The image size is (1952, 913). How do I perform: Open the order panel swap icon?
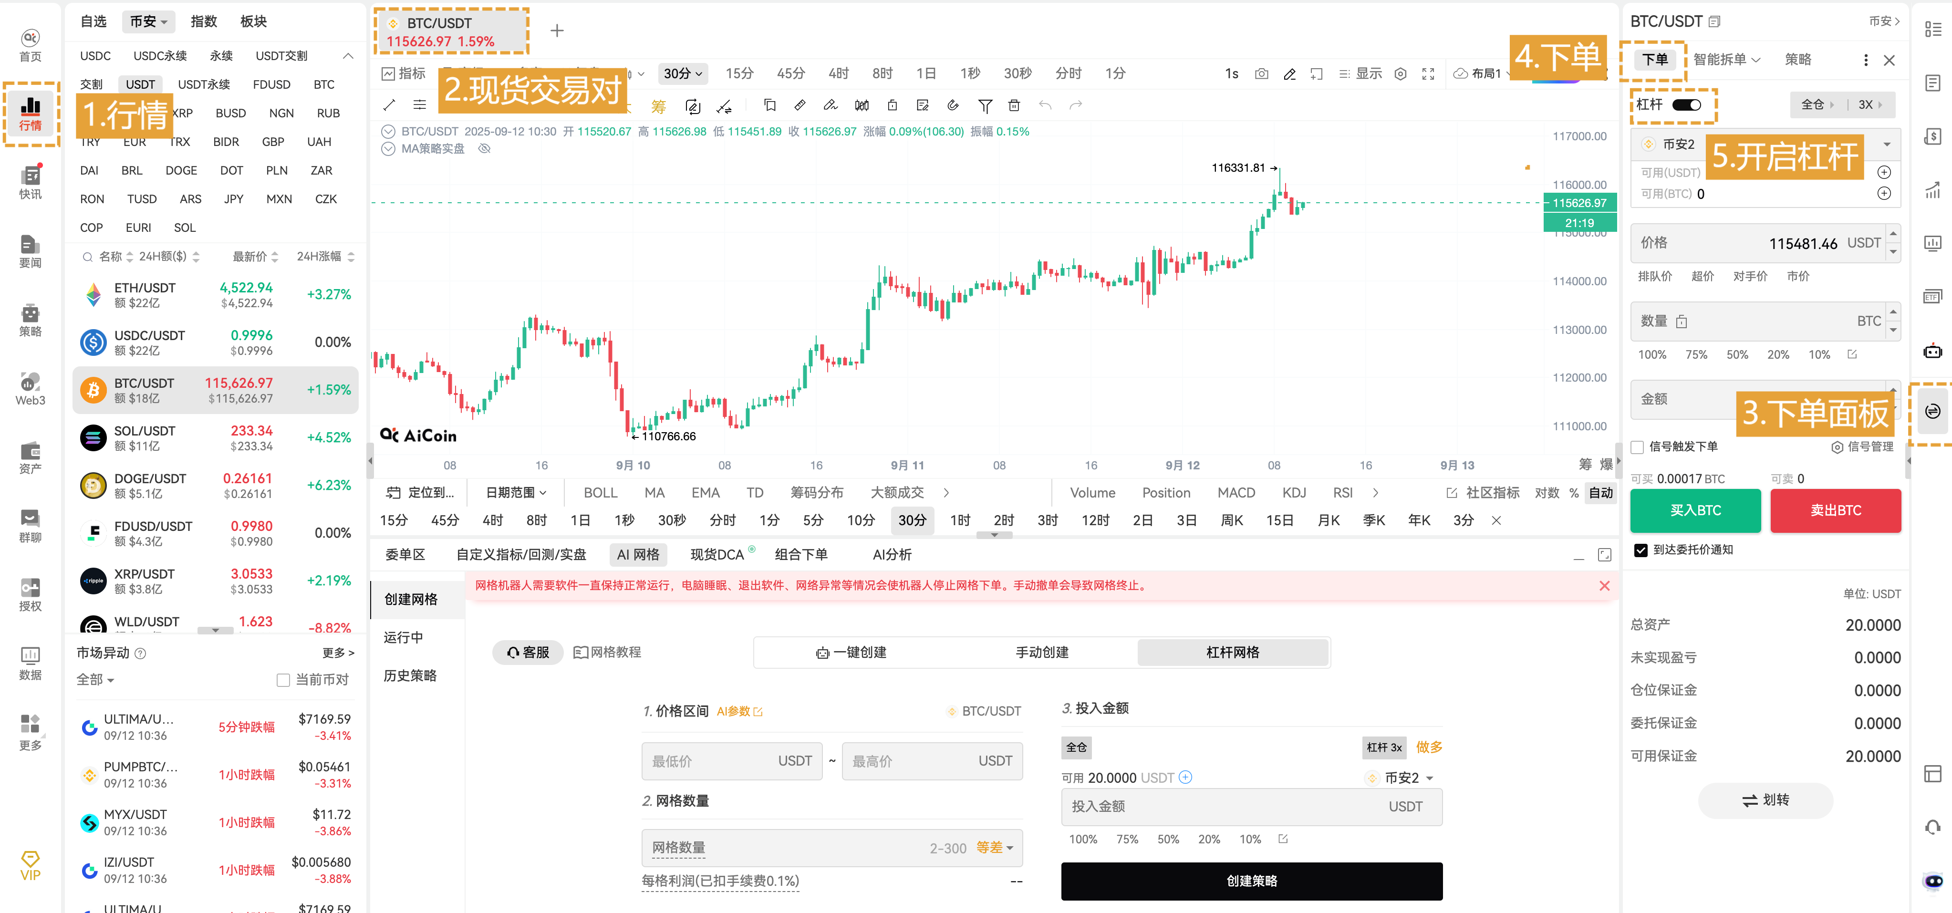[1932, 411]
